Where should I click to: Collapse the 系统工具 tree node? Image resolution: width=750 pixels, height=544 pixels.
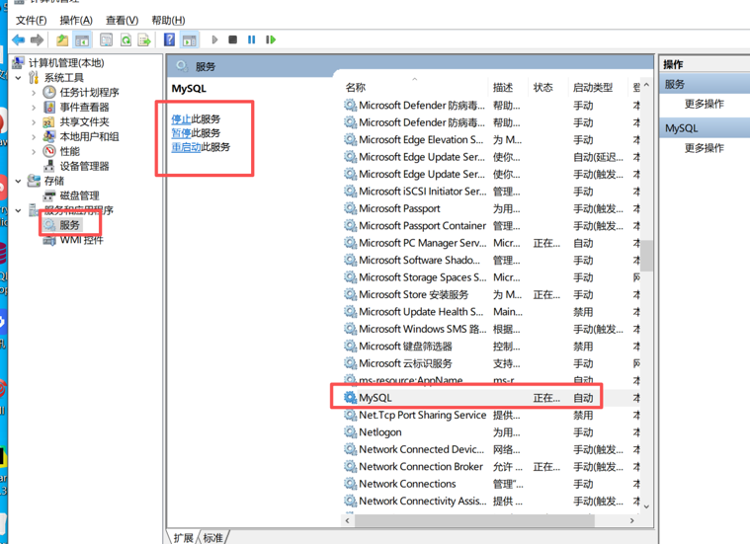18,77
